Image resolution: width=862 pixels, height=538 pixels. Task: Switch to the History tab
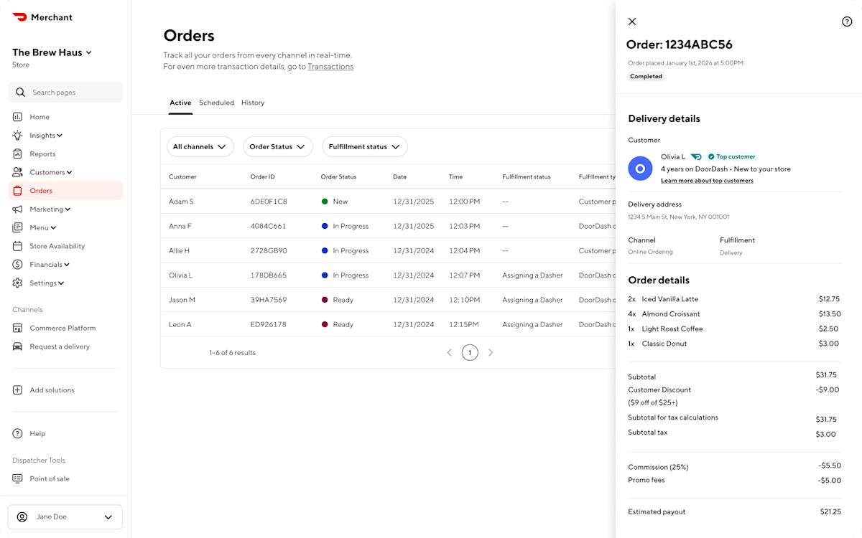tap(253, 103)
